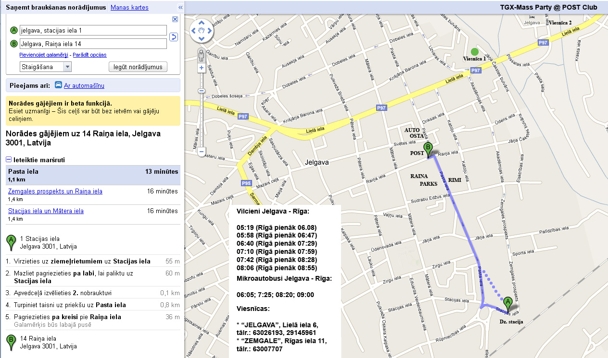Open the 'Staigāšana' travel mode dropdown
This screenshot has width=608, height=358.
(46, 67)
